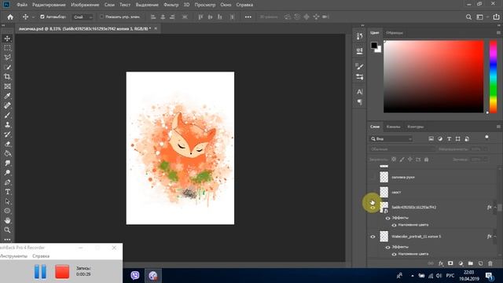Toggle Эффекты eye under 5a68c layer
The image size is (503, 283).
[387, 219]
